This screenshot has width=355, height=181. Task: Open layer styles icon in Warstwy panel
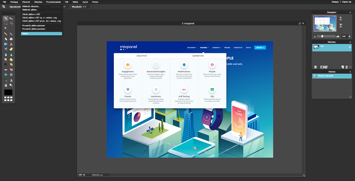tap(326, 67)
